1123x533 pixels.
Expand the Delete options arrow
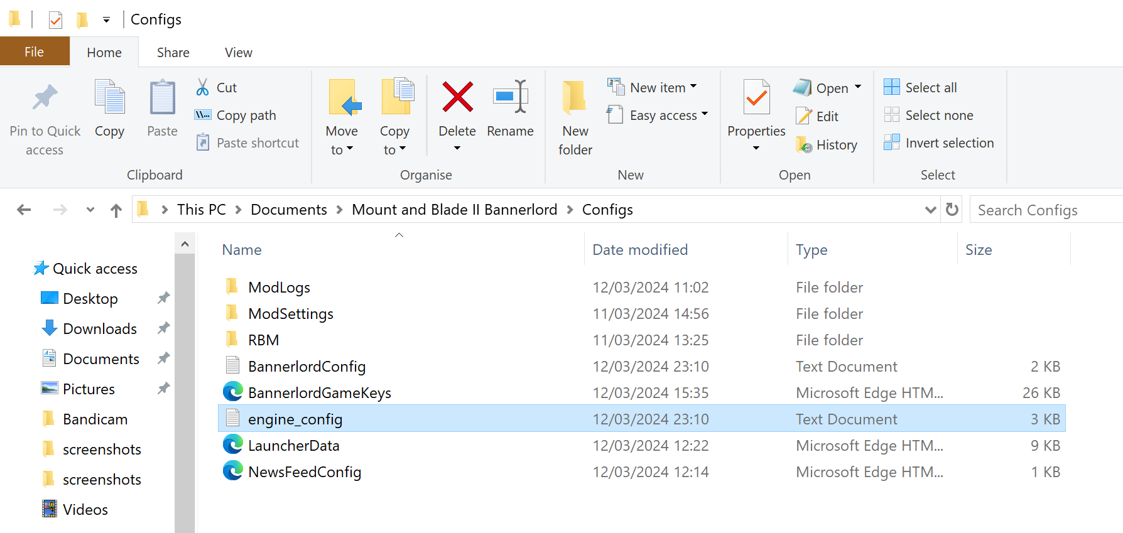click(x=457, y=148)
